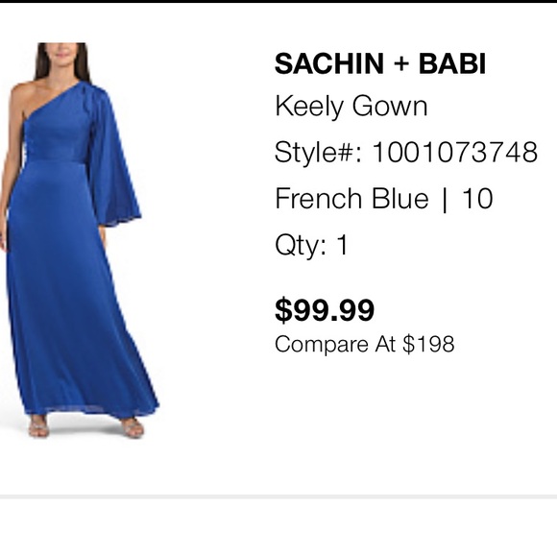Click the gown's flared sleeve in the photo
This screenshot has height=557, width=557.
pyautogui.click(x=113, y=157)
